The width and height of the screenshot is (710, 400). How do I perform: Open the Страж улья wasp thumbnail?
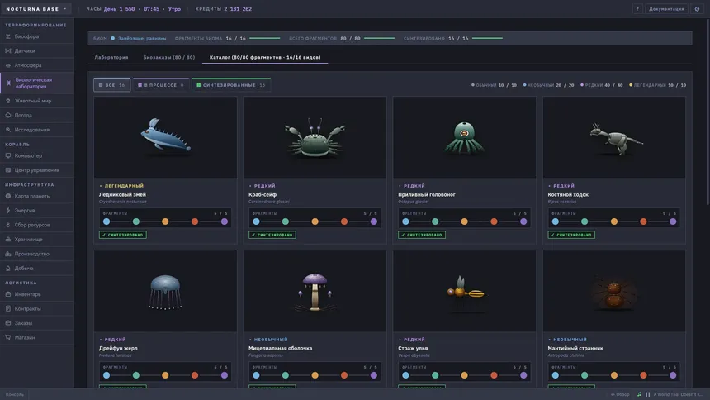pos(465,291)
